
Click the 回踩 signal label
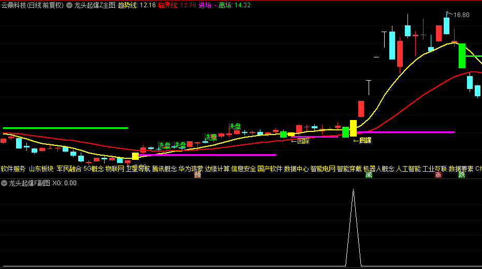pos(300,141)
